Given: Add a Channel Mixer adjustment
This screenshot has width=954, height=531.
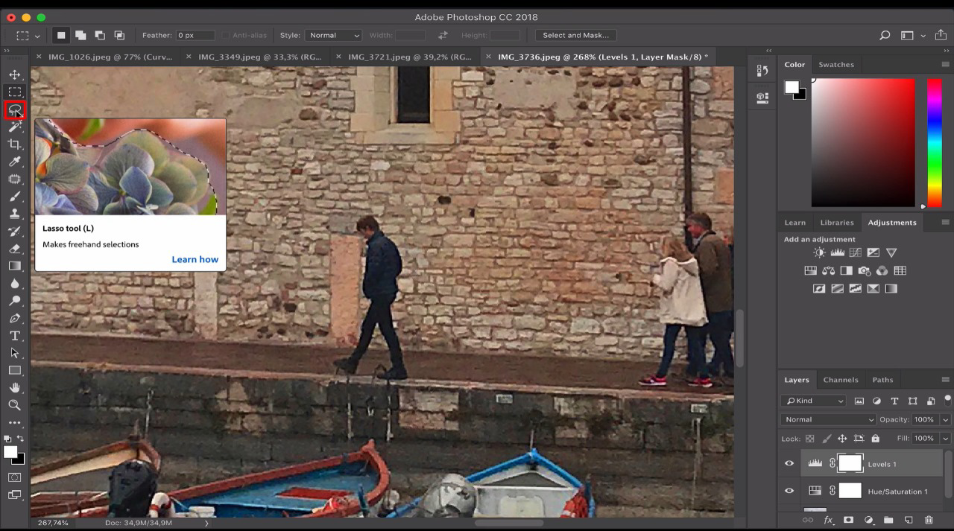Looking at the screenshot, I should pos(882,270).
